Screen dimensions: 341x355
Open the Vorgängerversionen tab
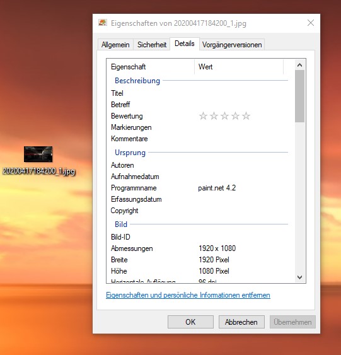pos(232,45)
